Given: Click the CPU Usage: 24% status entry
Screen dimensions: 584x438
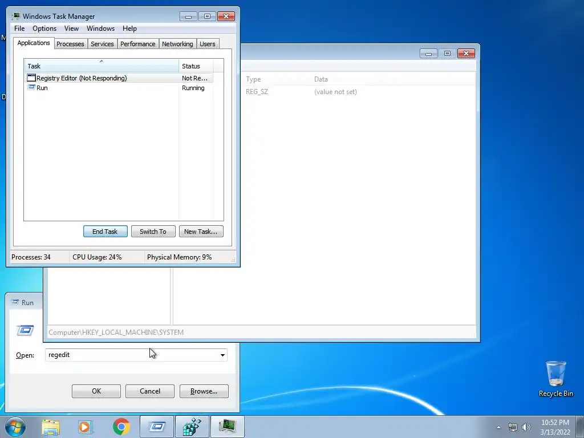Looking at the screenshot, I should [x=97, y=257].
